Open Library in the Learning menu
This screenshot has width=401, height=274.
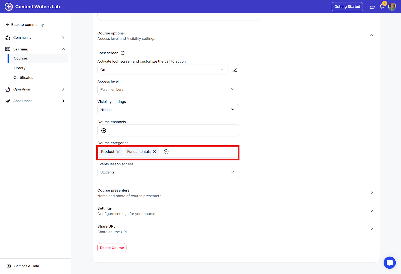pyautogui.click(x=20, y=68)
